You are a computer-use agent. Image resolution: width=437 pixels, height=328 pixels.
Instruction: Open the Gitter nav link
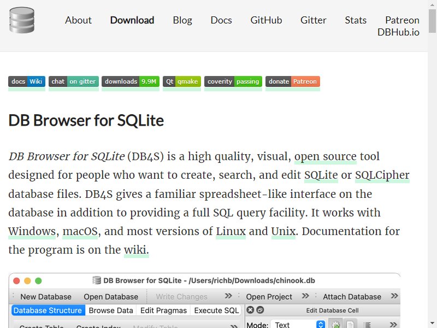click(313, 20)
